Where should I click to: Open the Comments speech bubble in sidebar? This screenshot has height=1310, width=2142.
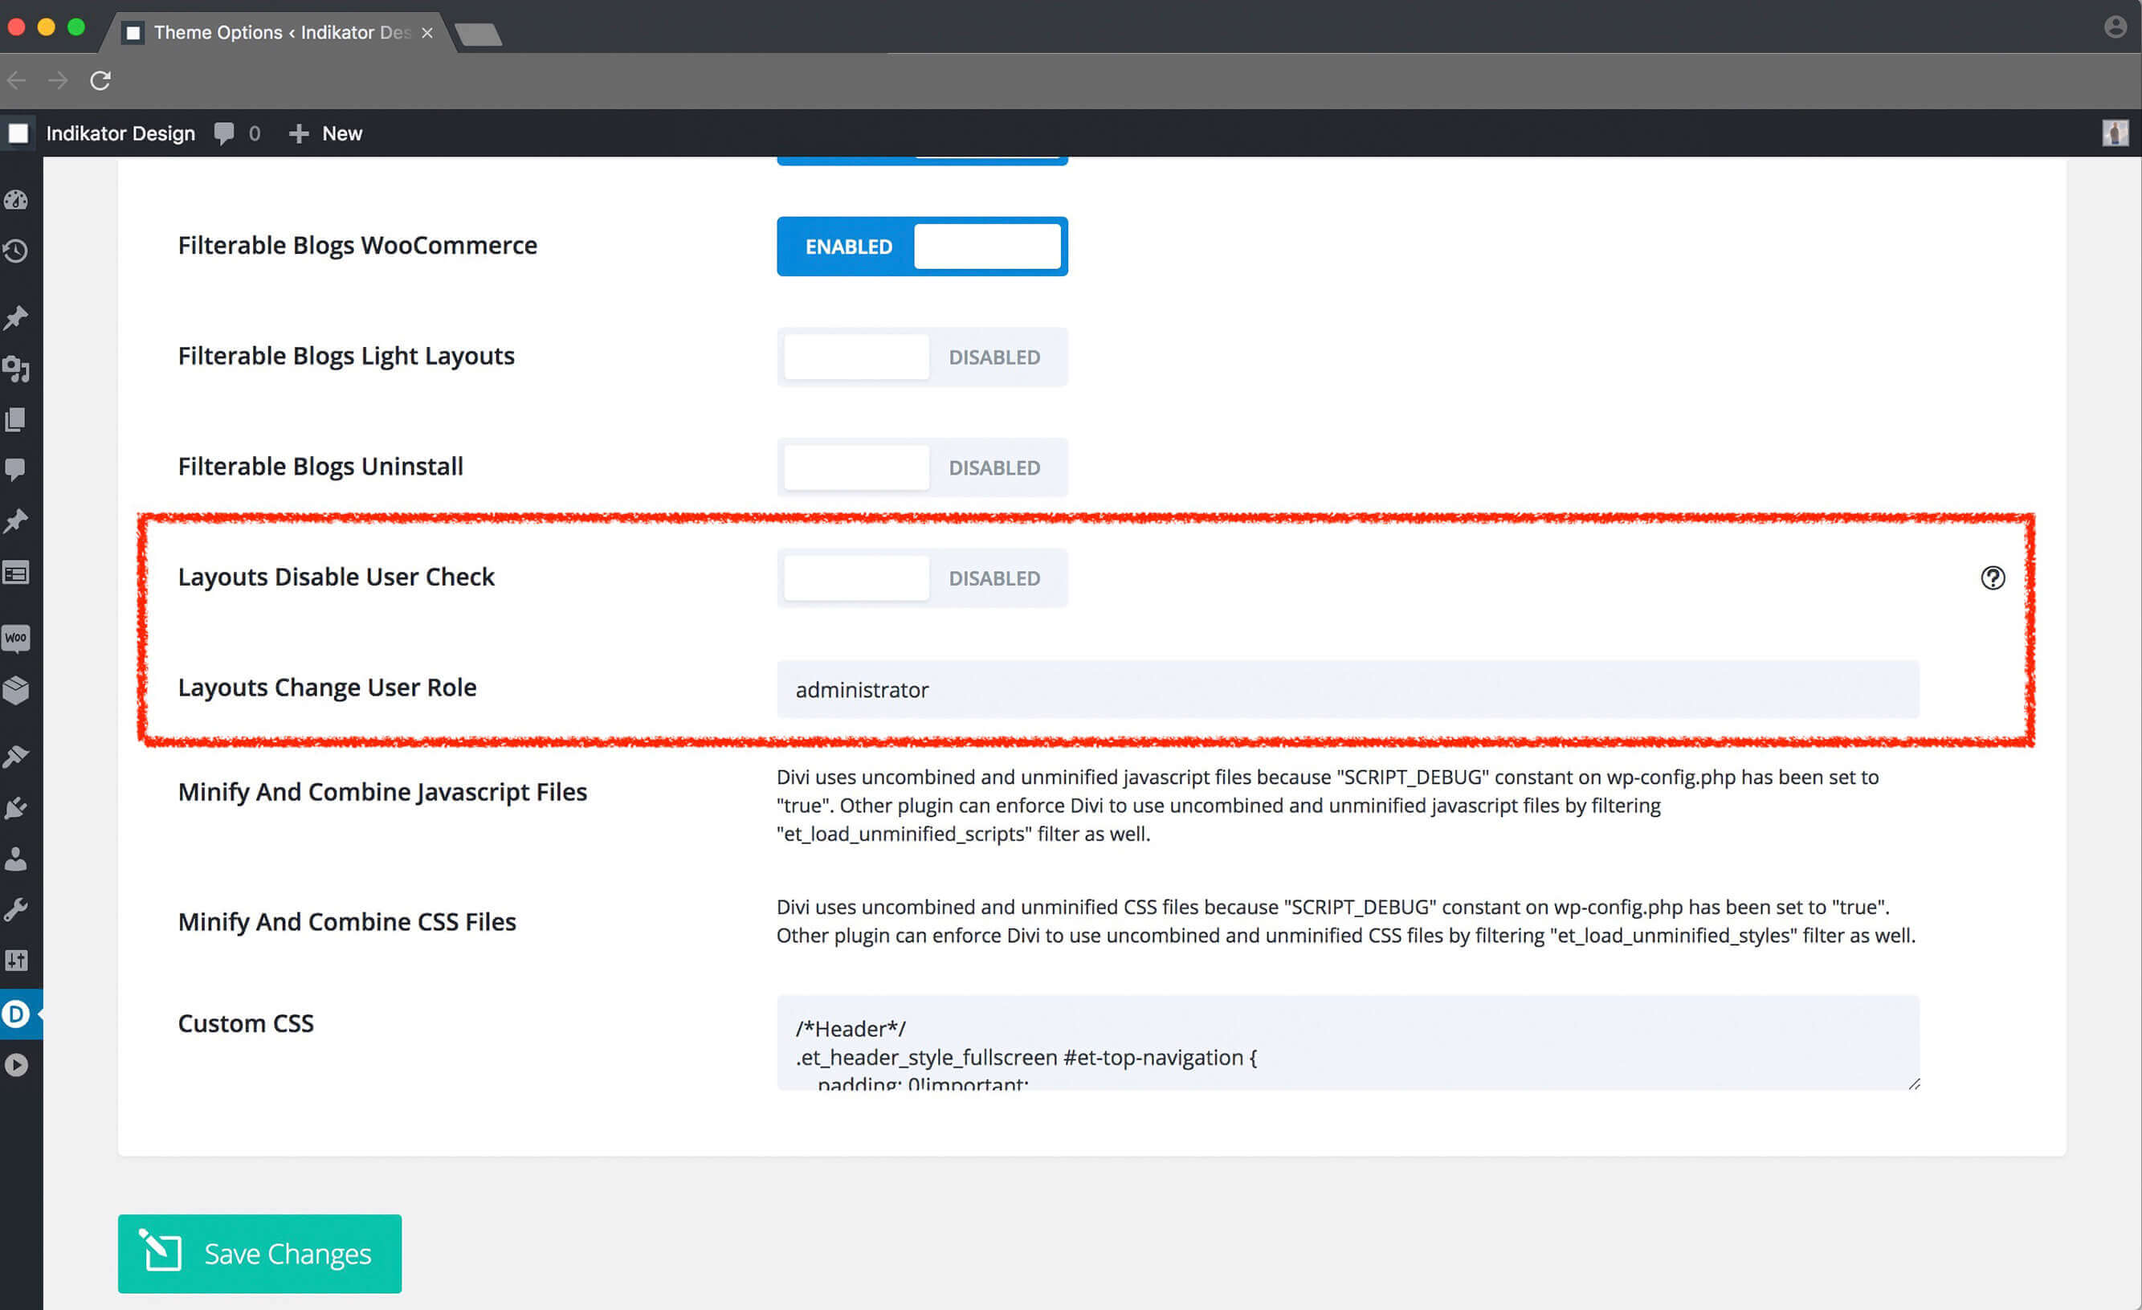click(15, 471)
